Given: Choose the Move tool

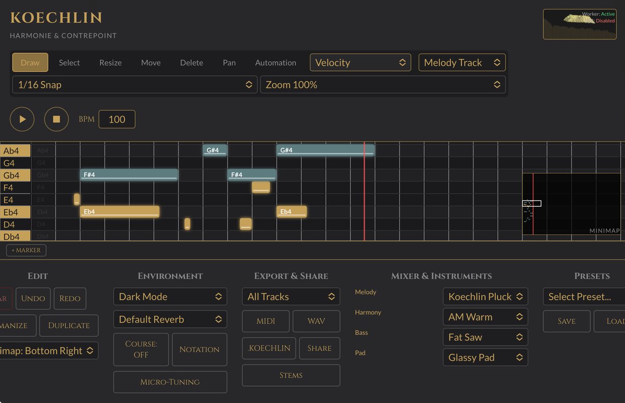Looking at the screenshot, I should 151,62.
